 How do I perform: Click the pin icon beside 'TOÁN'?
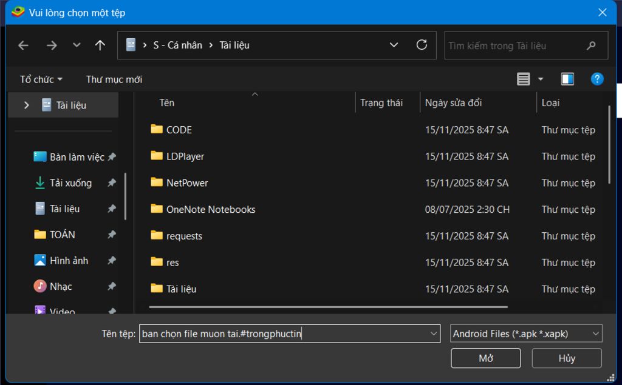pos(112,235)
